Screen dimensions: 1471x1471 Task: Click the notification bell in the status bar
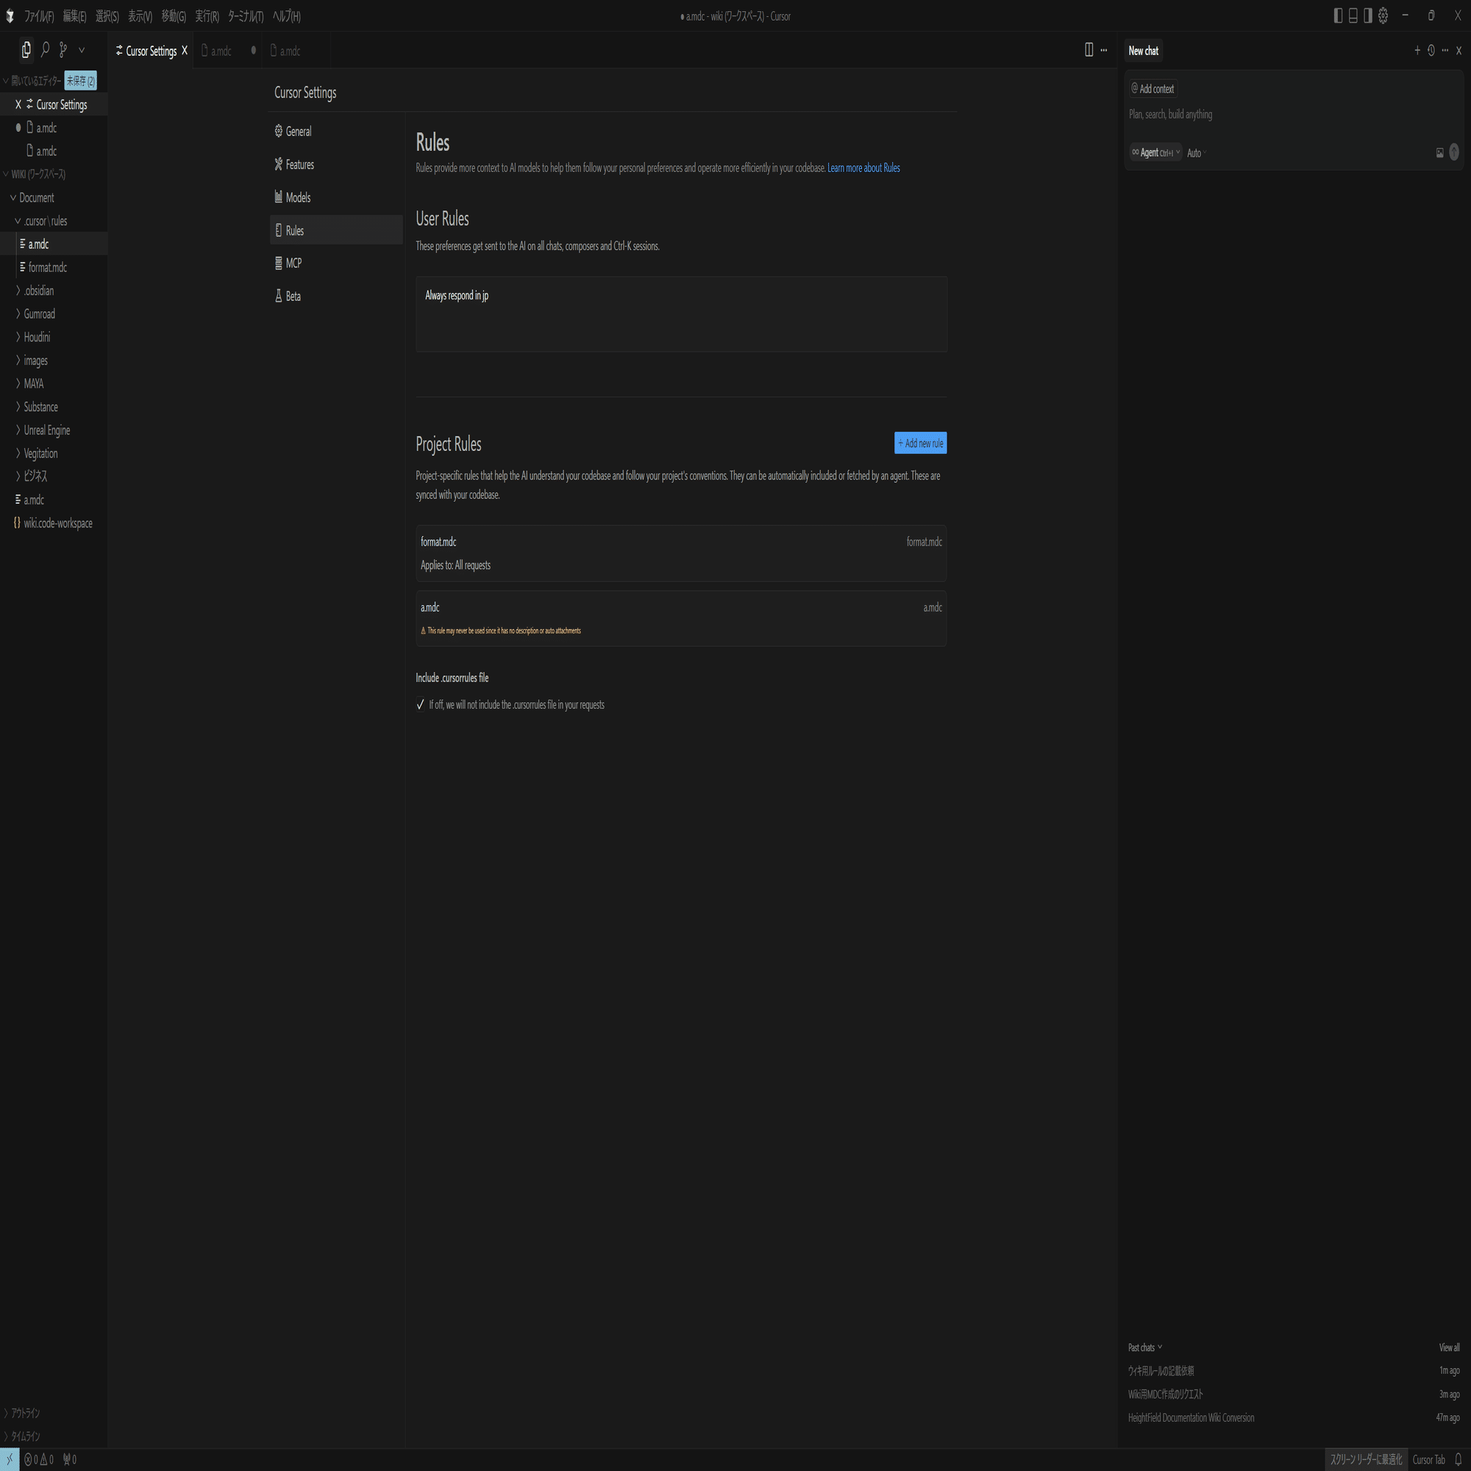[x=1457, y=1459]
